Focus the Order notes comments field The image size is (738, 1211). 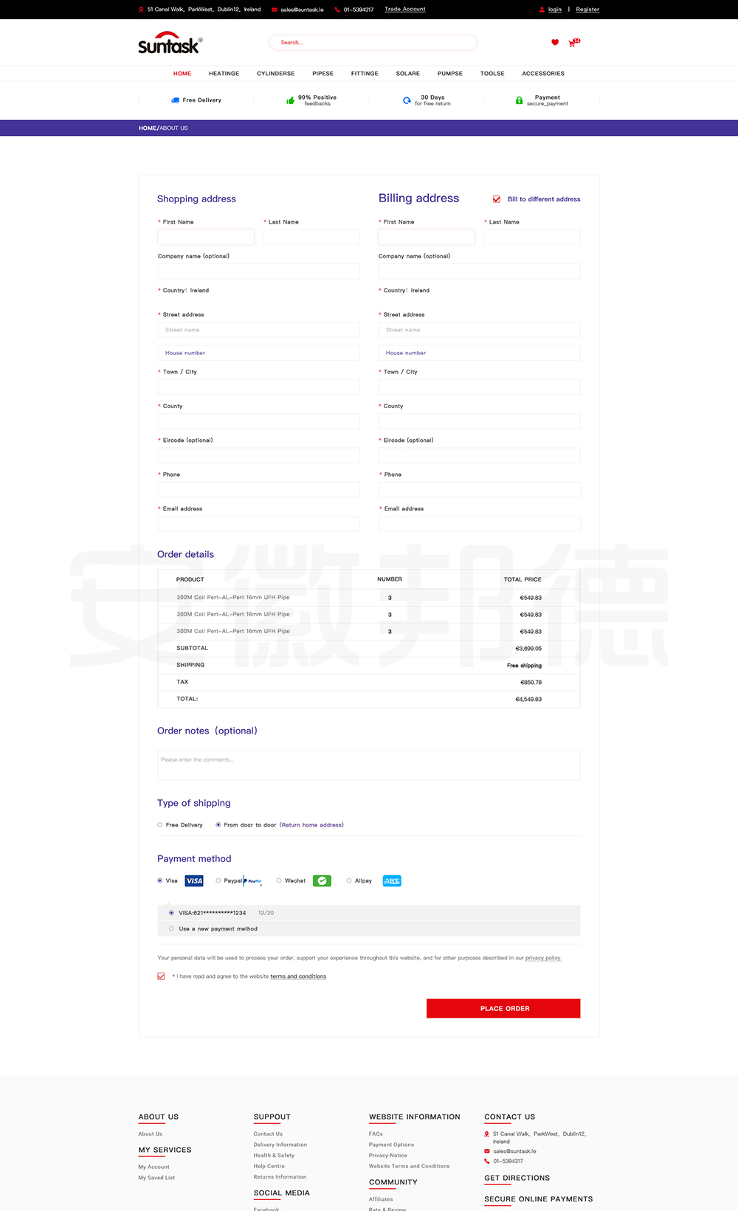(x=368, y=765)
